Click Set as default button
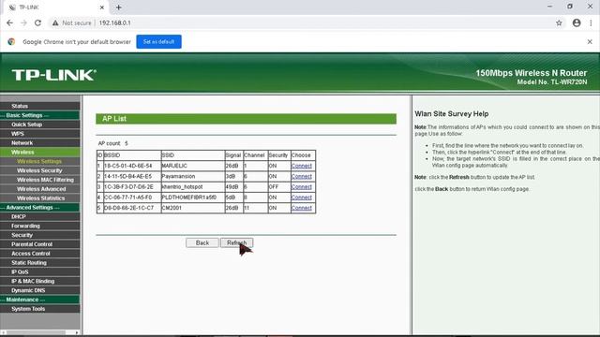The height and width of the screenshot is (337, 600). point(158,41)
